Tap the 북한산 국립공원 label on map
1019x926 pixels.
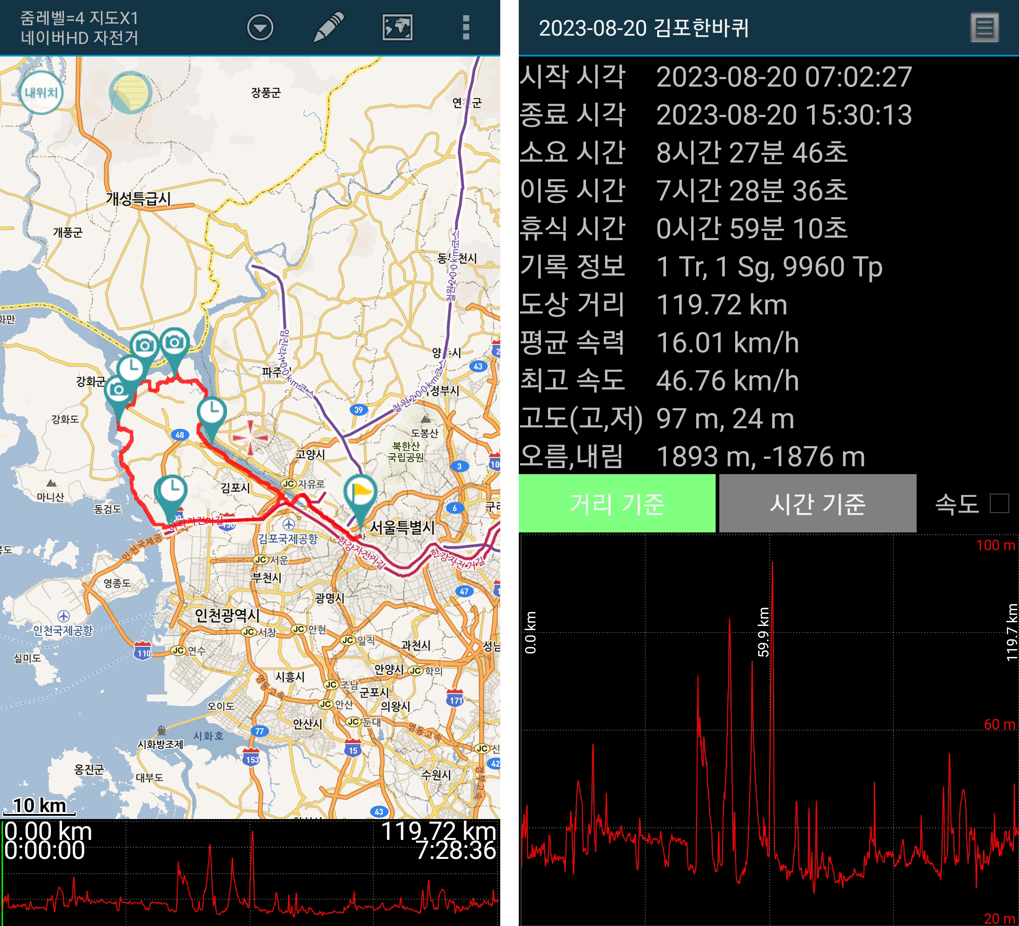(x=406, y=451)
